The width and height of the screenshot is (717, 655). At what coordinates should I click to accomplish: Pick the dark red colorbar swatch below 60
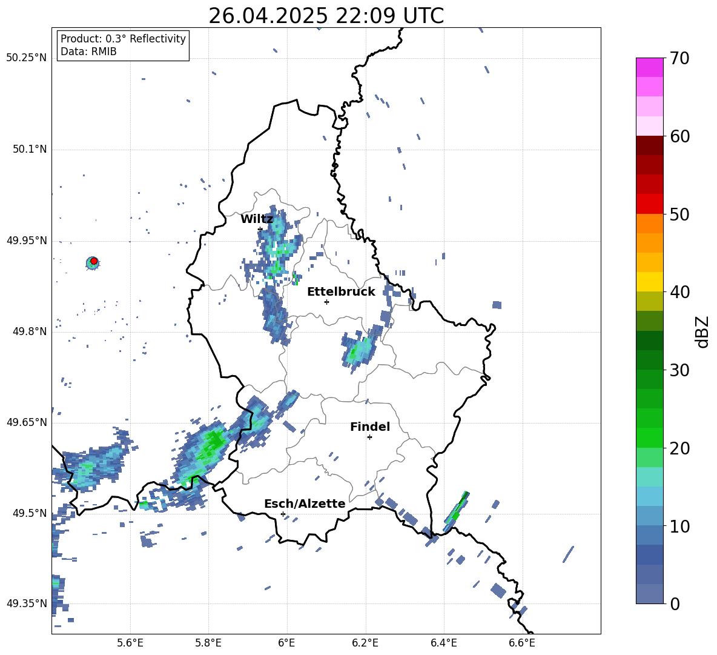tap(649, 145)
